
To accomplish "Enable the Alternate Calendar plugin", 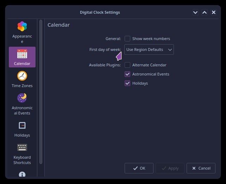I will [127, 65].
